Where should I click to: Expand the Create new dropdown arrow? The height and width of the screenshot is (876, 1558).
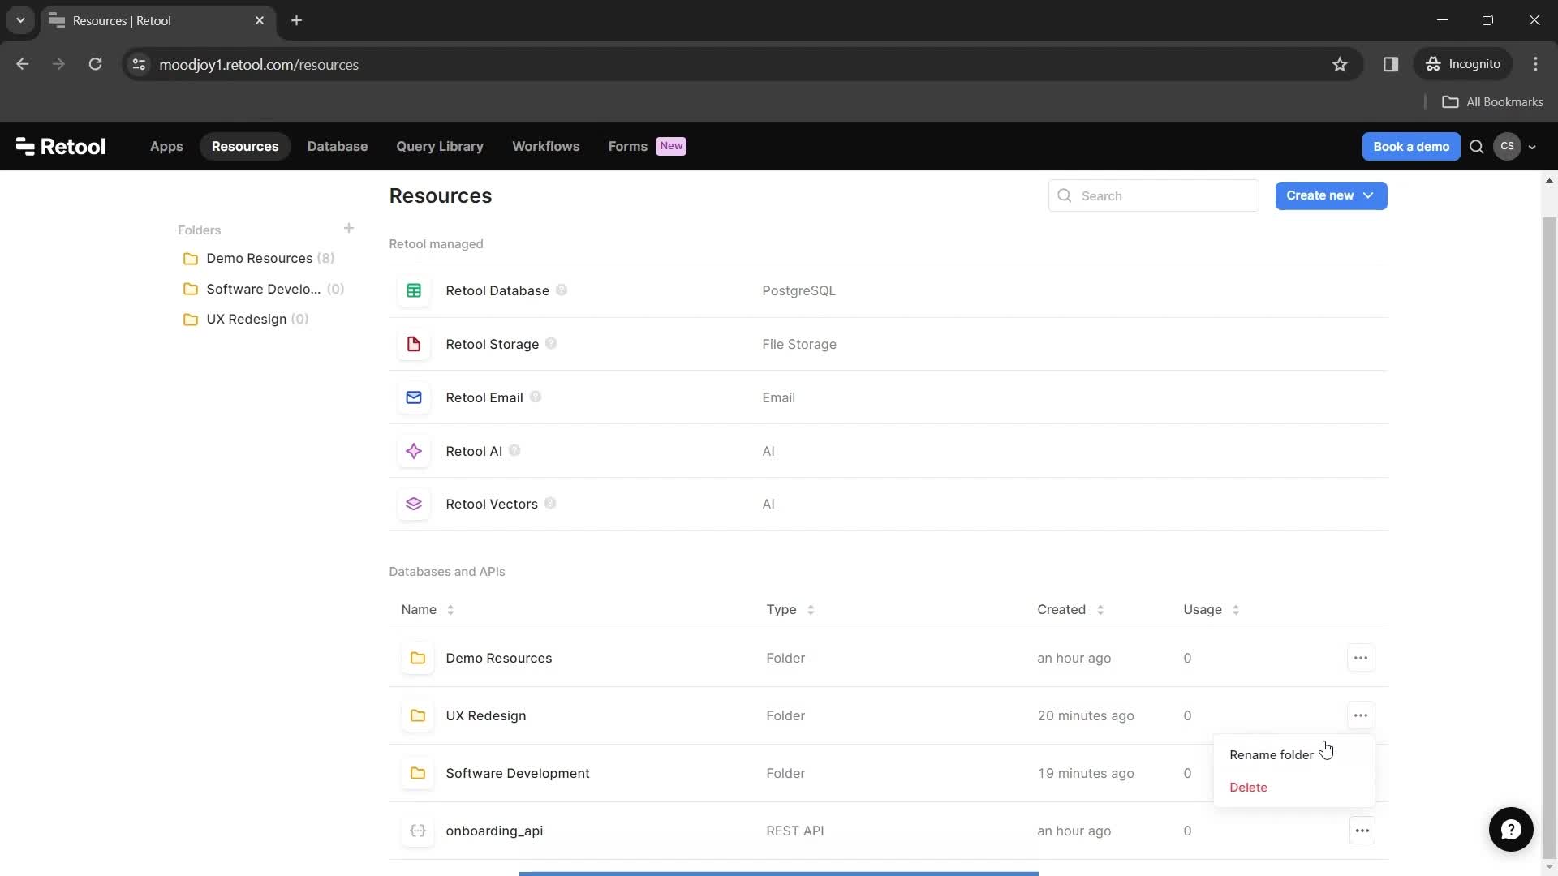pos(1369,195)
